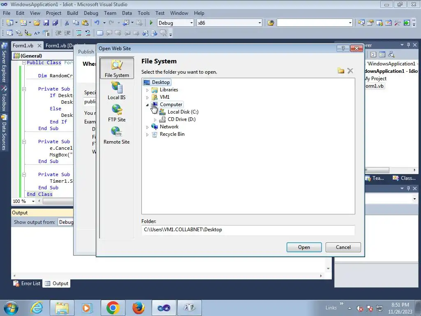Collapse the Computer tree node
This screenshot has height=316, width=421.
pyautogui.click(x=147, y=105)
